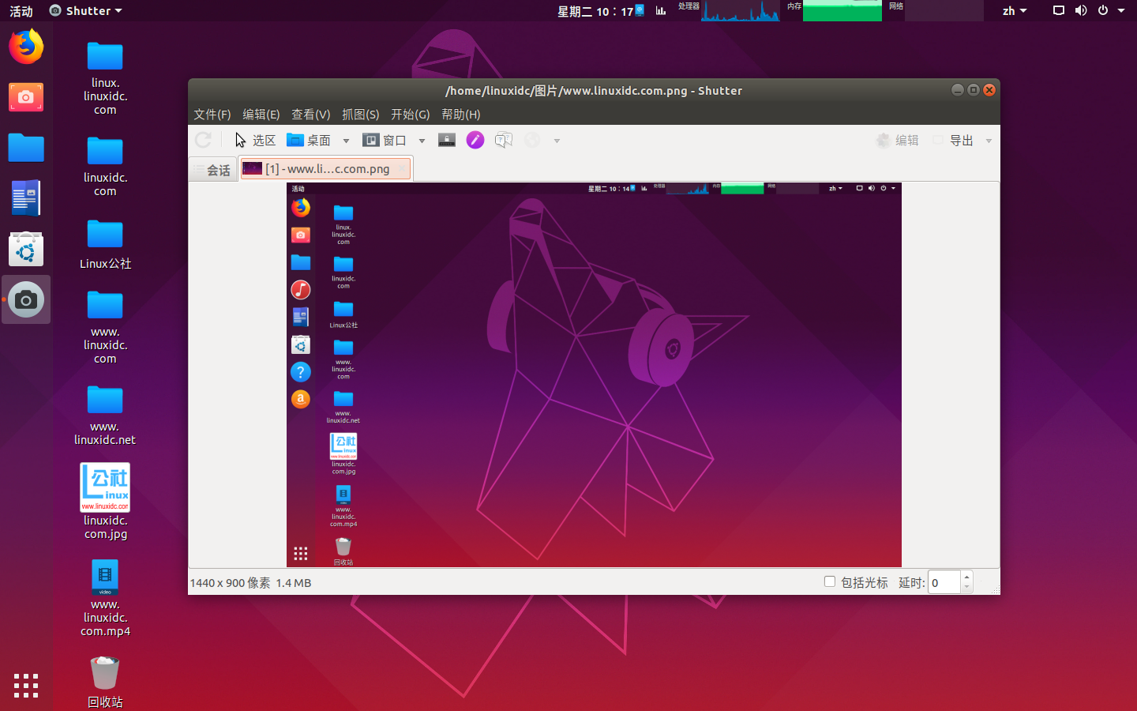The image size is (1137, 711).
Task: Select the www.li…c.com.png screenshot tab
Action: (x=327, y=168)
